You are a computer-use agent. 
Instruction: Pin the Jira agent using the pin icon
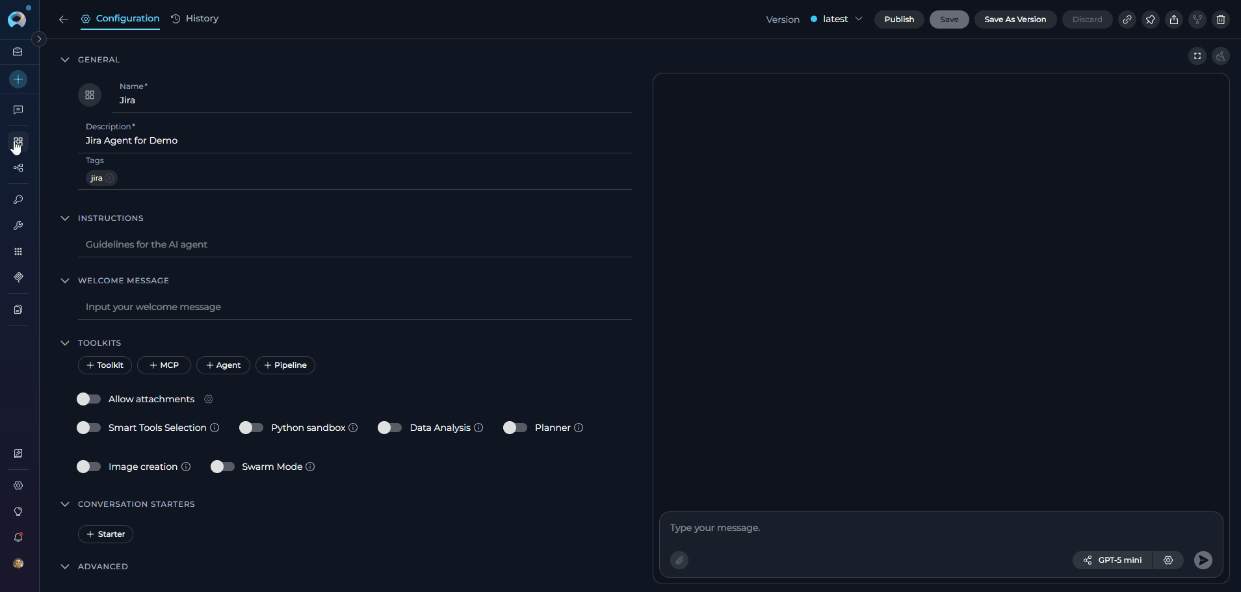[1151, 19]
